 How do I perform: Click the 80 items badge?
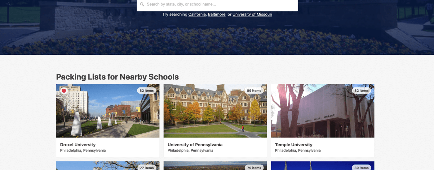pyautogui.click(x=361, y=168)
